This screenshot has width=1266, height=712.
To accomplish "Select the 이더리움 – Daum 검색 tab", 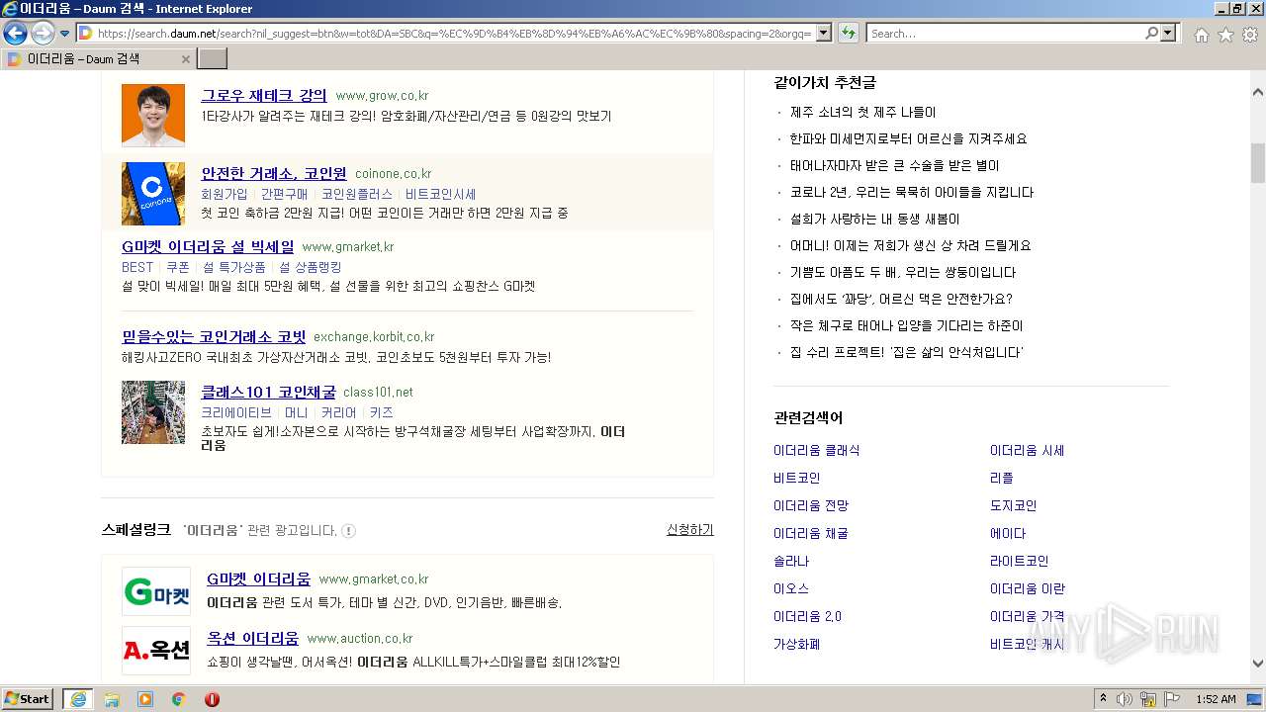I will pyautogui.click(x=97, y=59).
